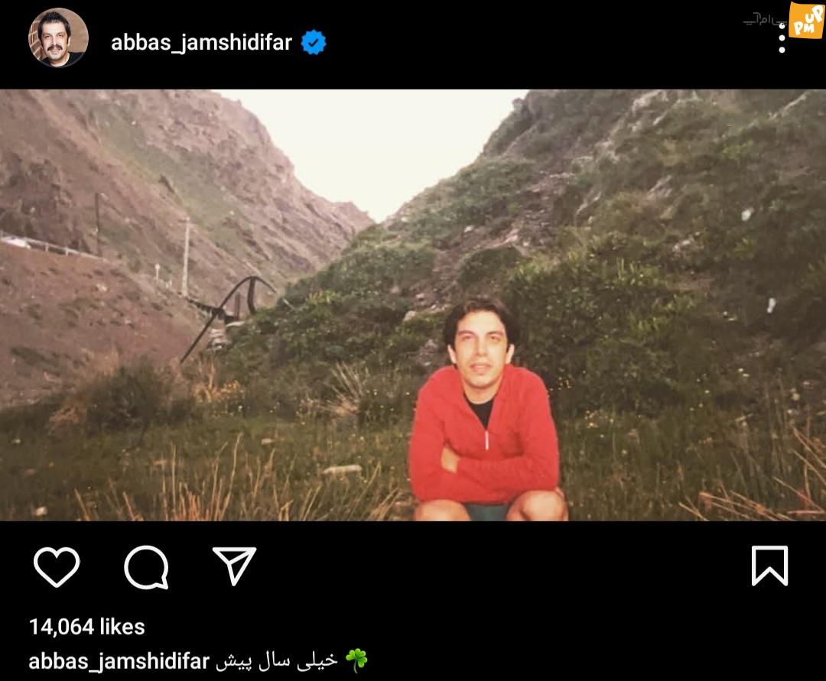Tap the white car on the mountain road

tap(16, 242)
